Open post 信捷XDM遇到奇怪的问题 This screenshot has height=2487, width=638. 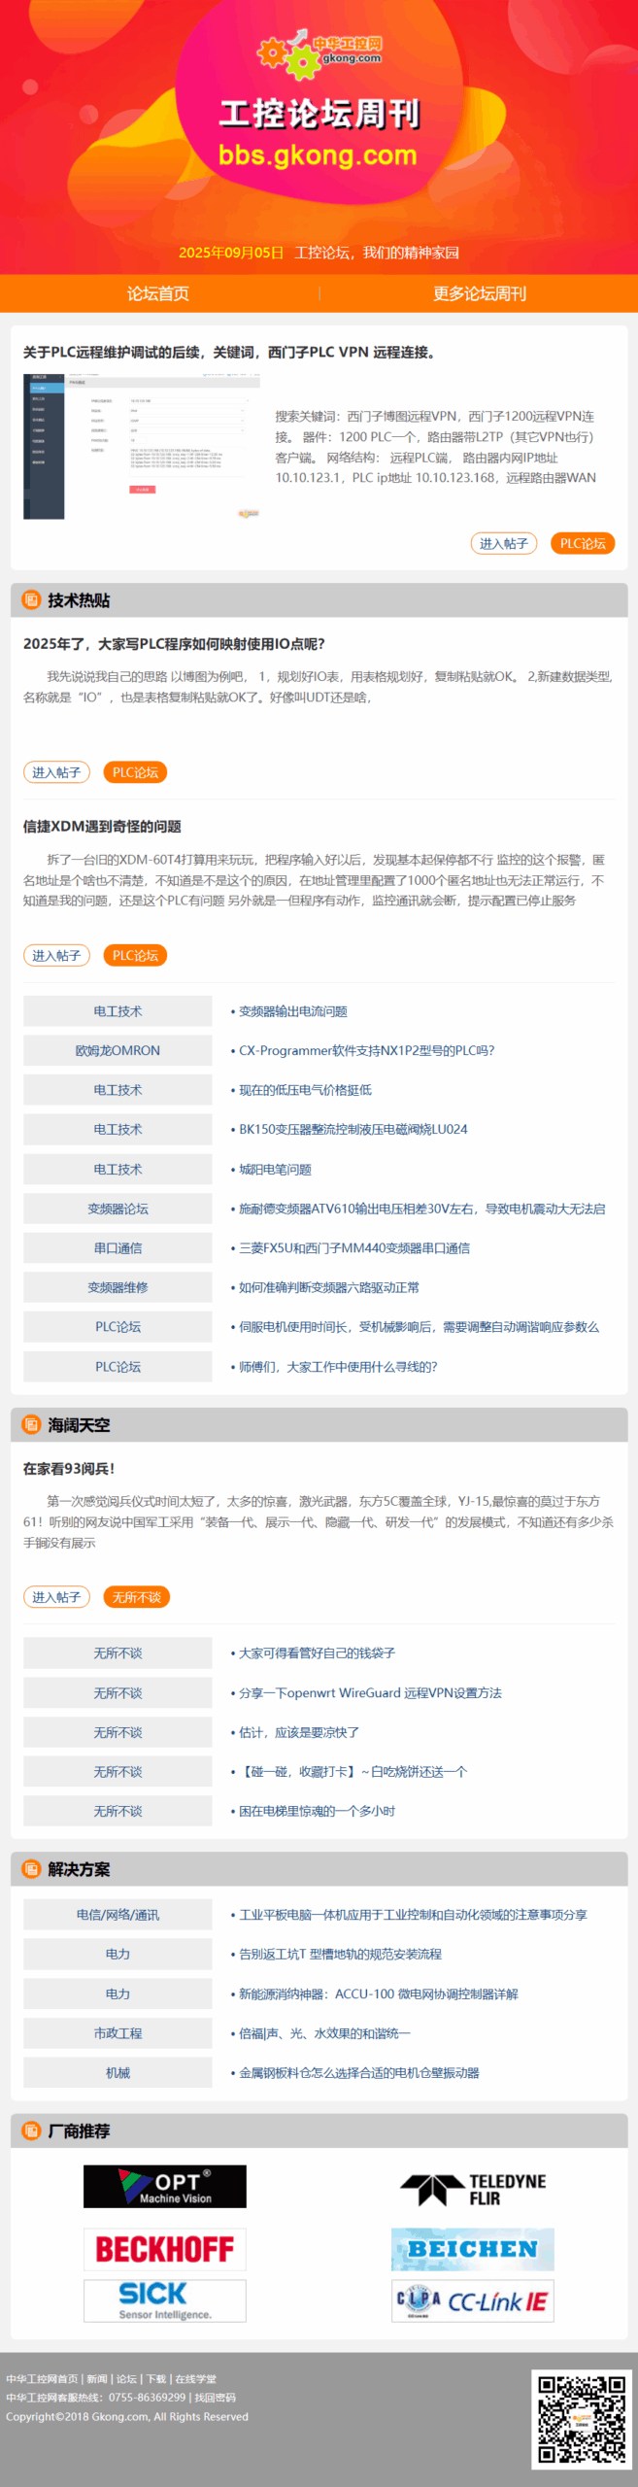pyautogui.click(x=102, y=826)
